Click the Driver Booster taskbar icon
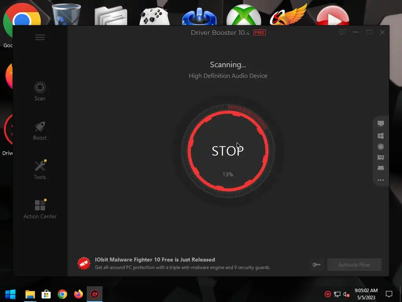 (x=95, y=294)
